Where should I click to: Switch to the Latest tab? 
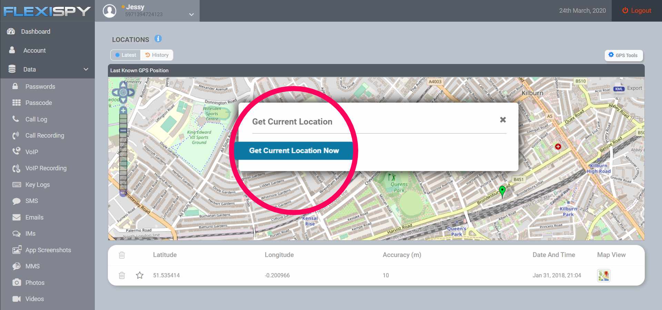[x=126, y=55]
